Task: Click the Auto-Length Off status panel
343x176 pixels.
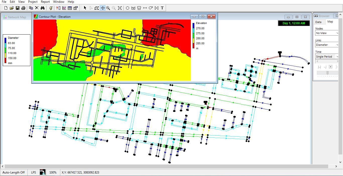Action: pos(14,172)
